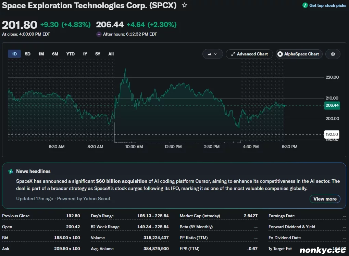Switch chart to 5D range
This screenshot has height=256, width=349.
[x=28, y=54]
